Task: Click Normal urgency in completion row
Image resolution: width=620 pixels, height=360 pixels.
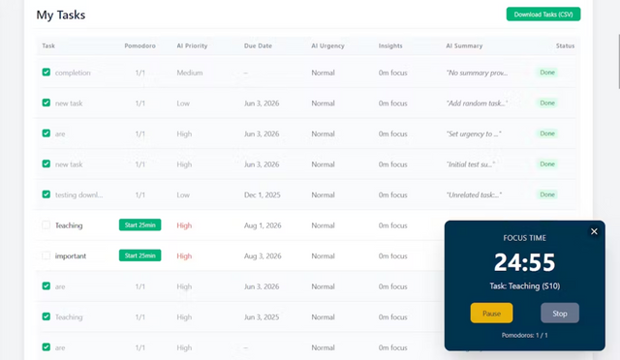Action: coord(323,73)
